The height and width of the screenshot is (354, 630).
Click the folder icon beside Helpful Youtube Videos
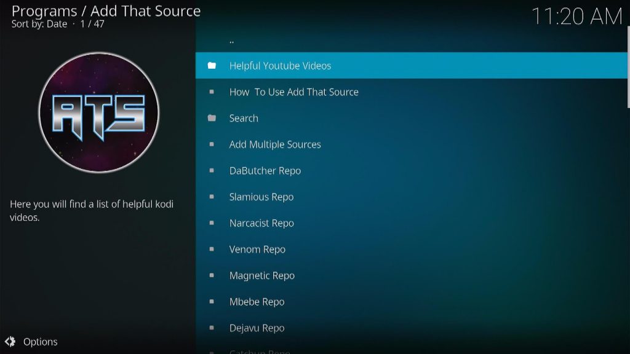click(x=212, y=65)
